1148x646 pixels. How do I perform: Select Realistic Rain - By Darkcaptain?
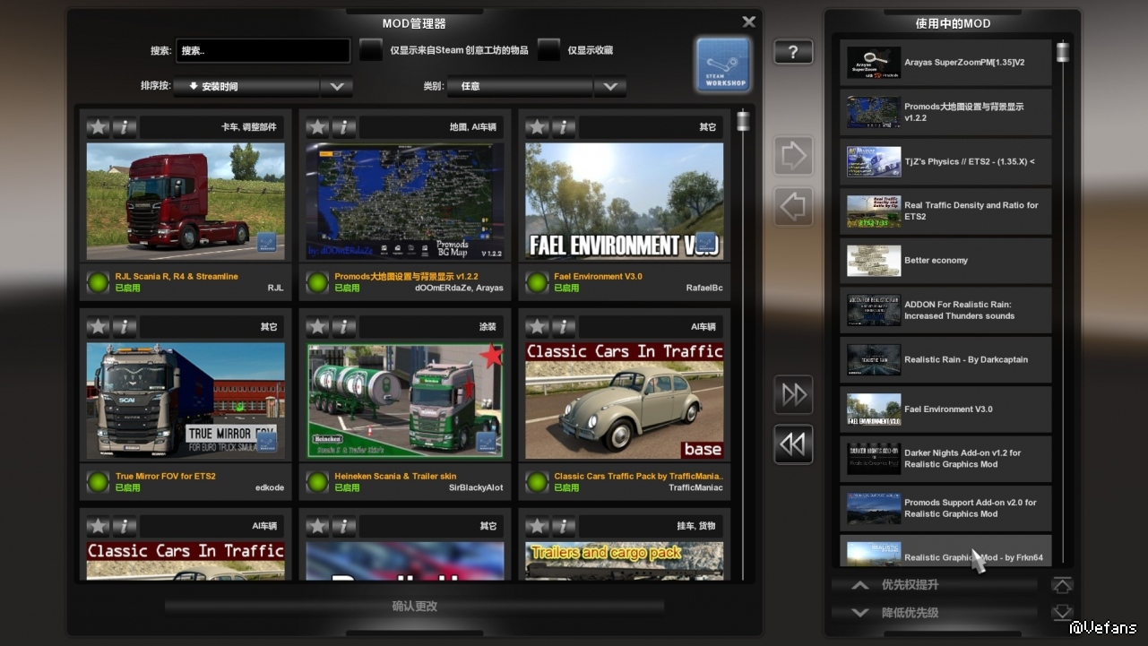click(x=945, y=359)
